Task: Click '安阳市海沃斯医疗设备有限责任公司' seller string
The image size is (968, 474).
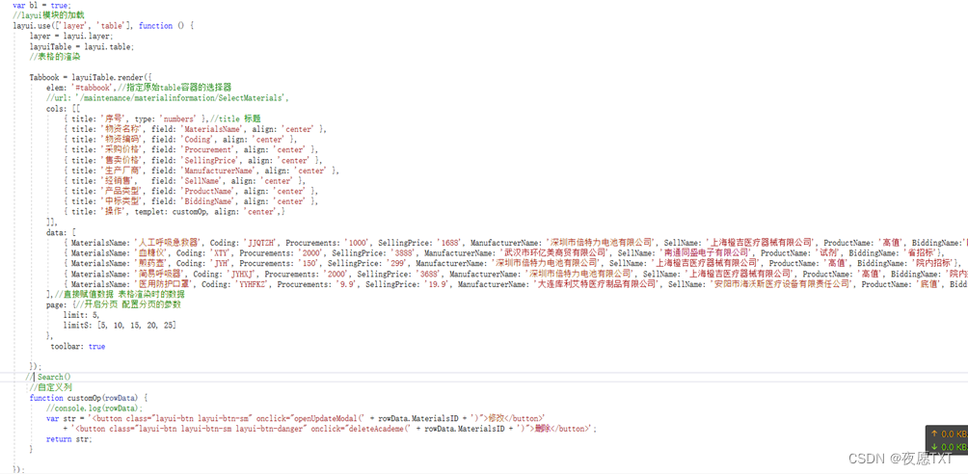Action: (782, 284)
